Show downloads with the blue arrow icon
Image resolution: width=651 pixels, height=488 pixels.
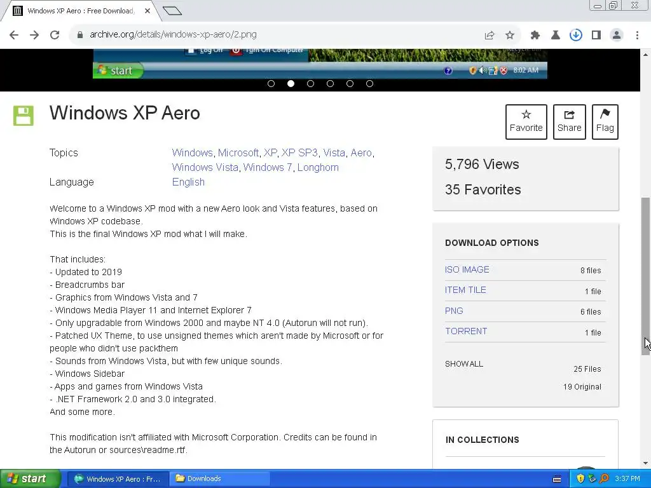pos(576,36)
